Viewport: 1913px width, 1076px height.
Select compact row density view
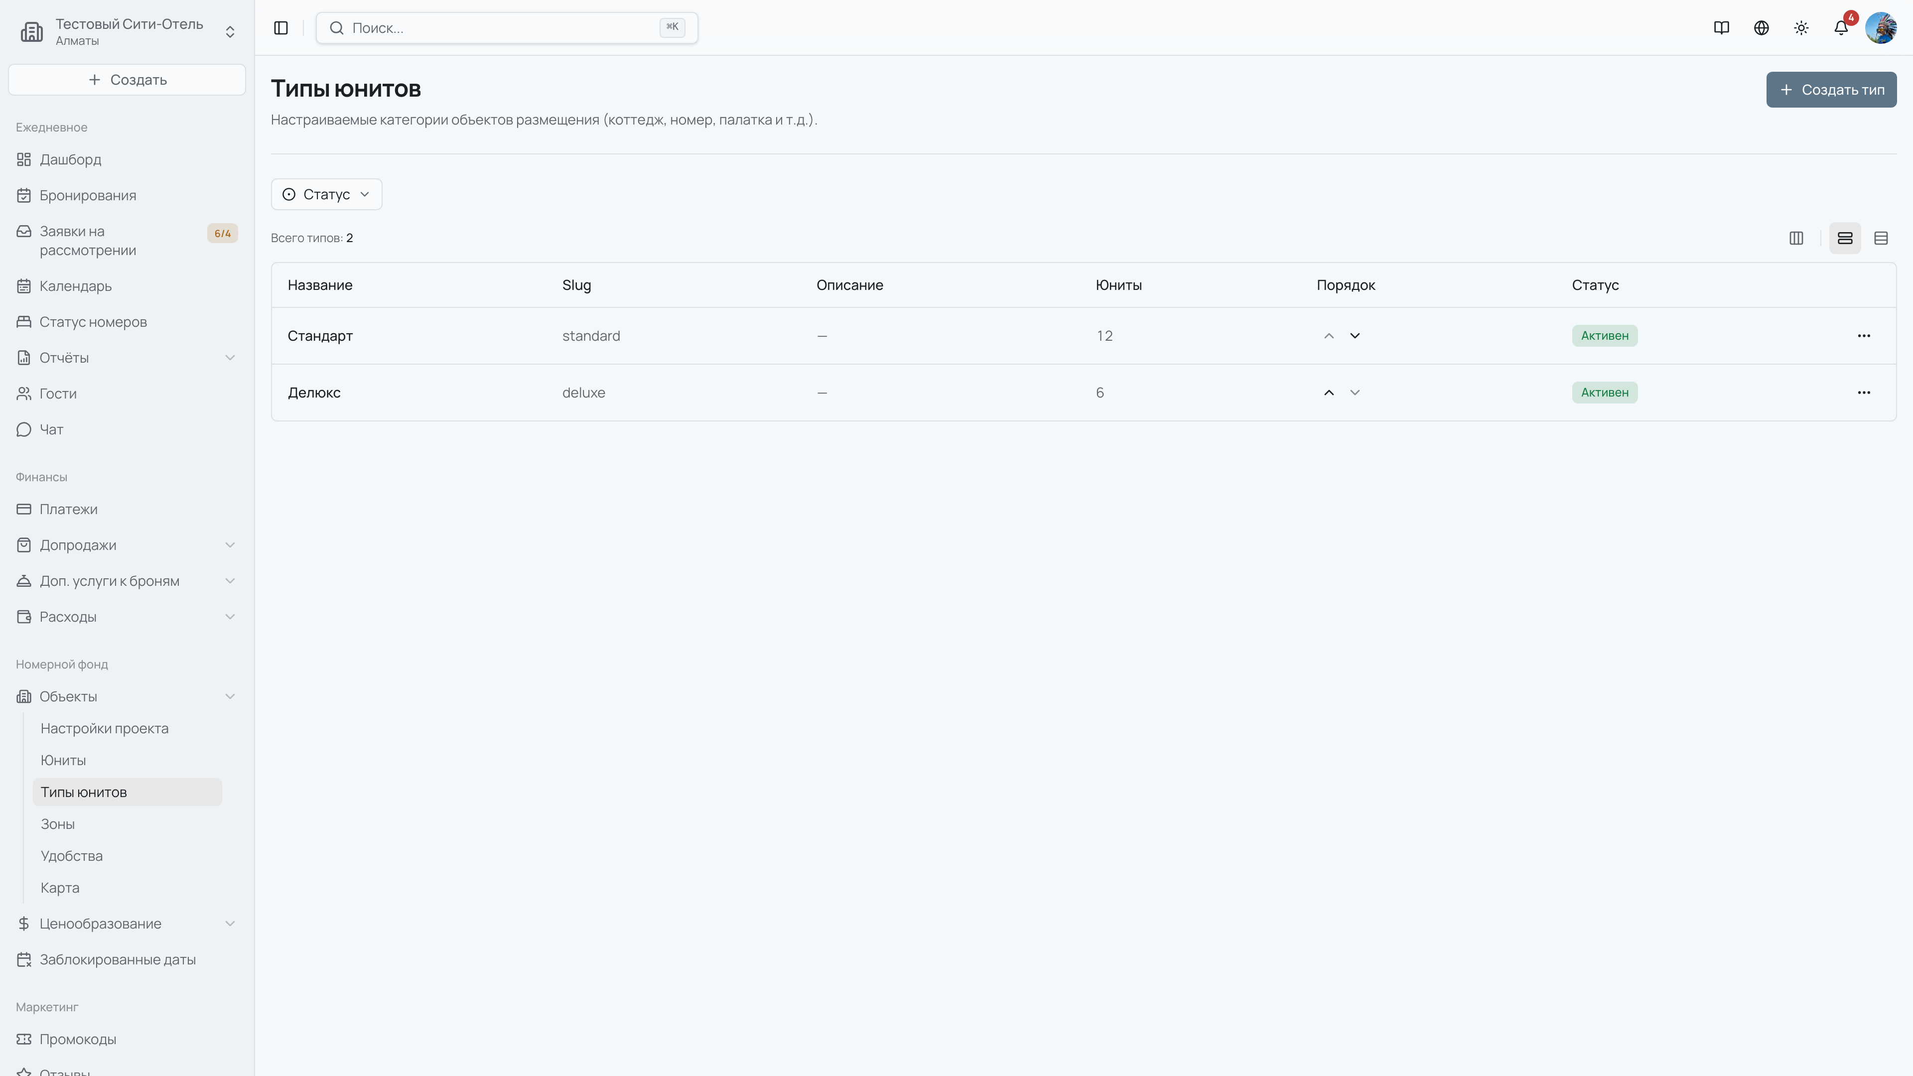point(1881,239)
